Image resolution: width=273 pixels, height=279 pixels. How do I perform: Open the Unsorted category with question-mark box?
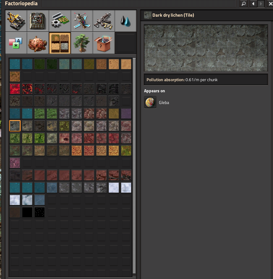click(x=104, y=43)
